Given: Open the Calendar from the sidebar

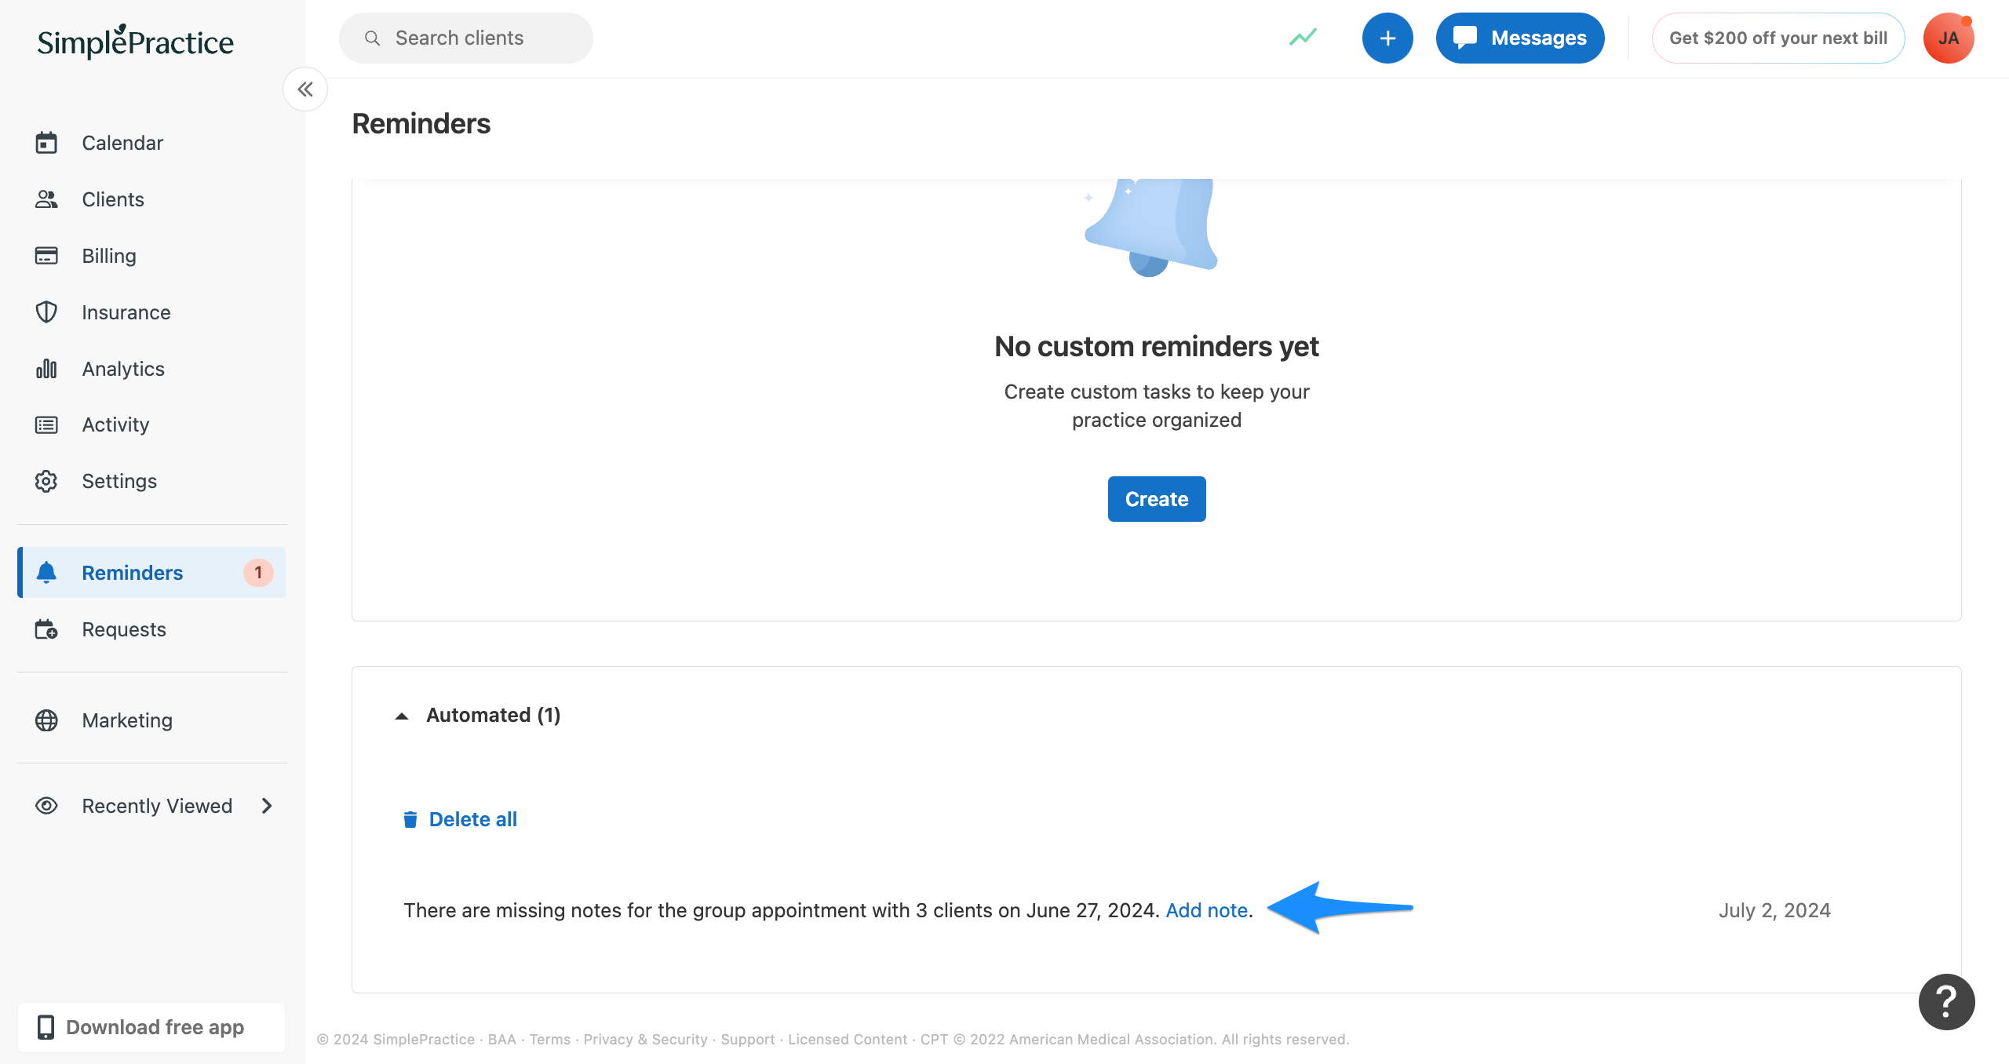Looking at the screenshot, I should click(47, 143).
